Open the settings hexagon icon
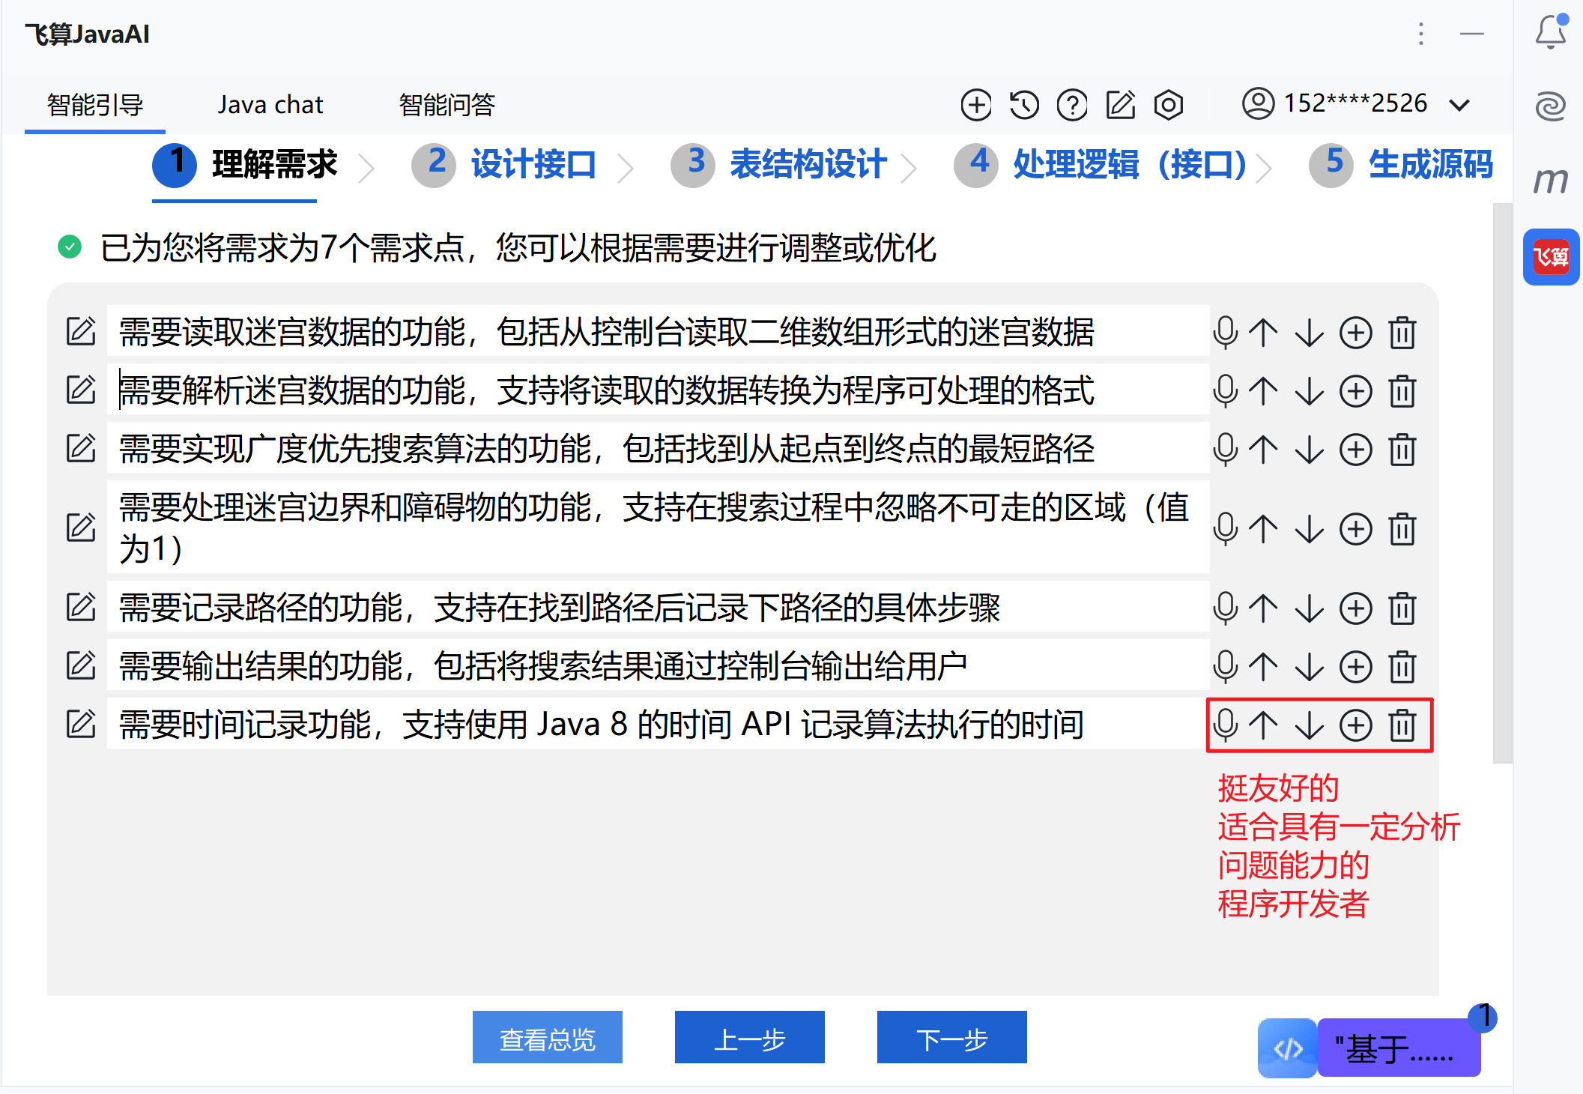1583x1094 pixels. click(1168, 105)
